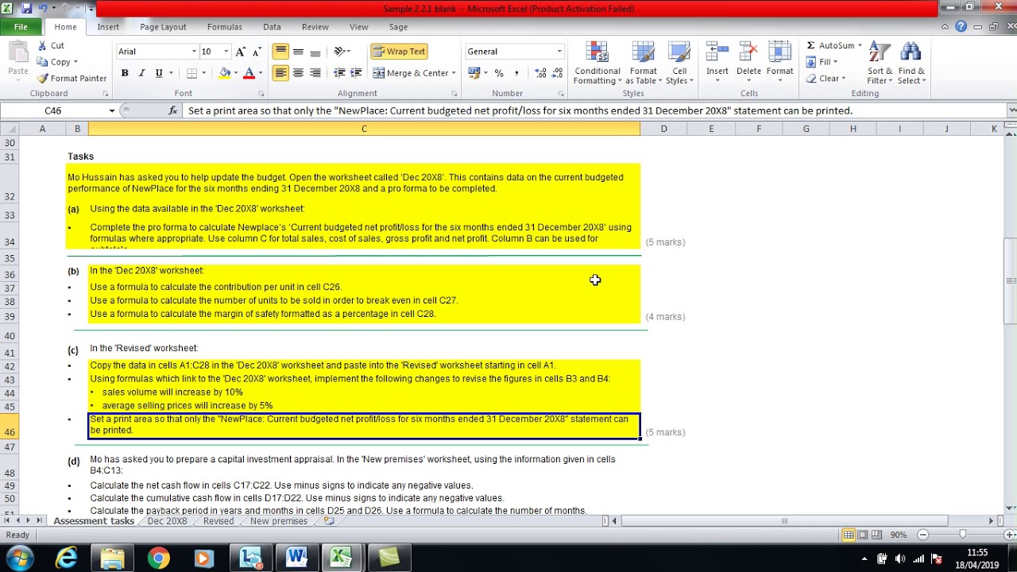Open the New premises worksheet tab
Viewport: 1017px width, 572px height.
(x=278, y=521)
